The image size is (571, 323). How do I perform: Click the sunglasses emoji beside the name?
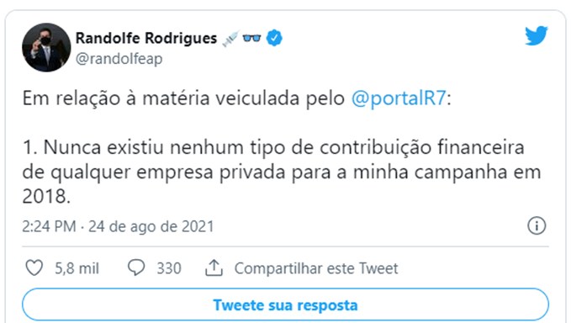coord(251,38)
